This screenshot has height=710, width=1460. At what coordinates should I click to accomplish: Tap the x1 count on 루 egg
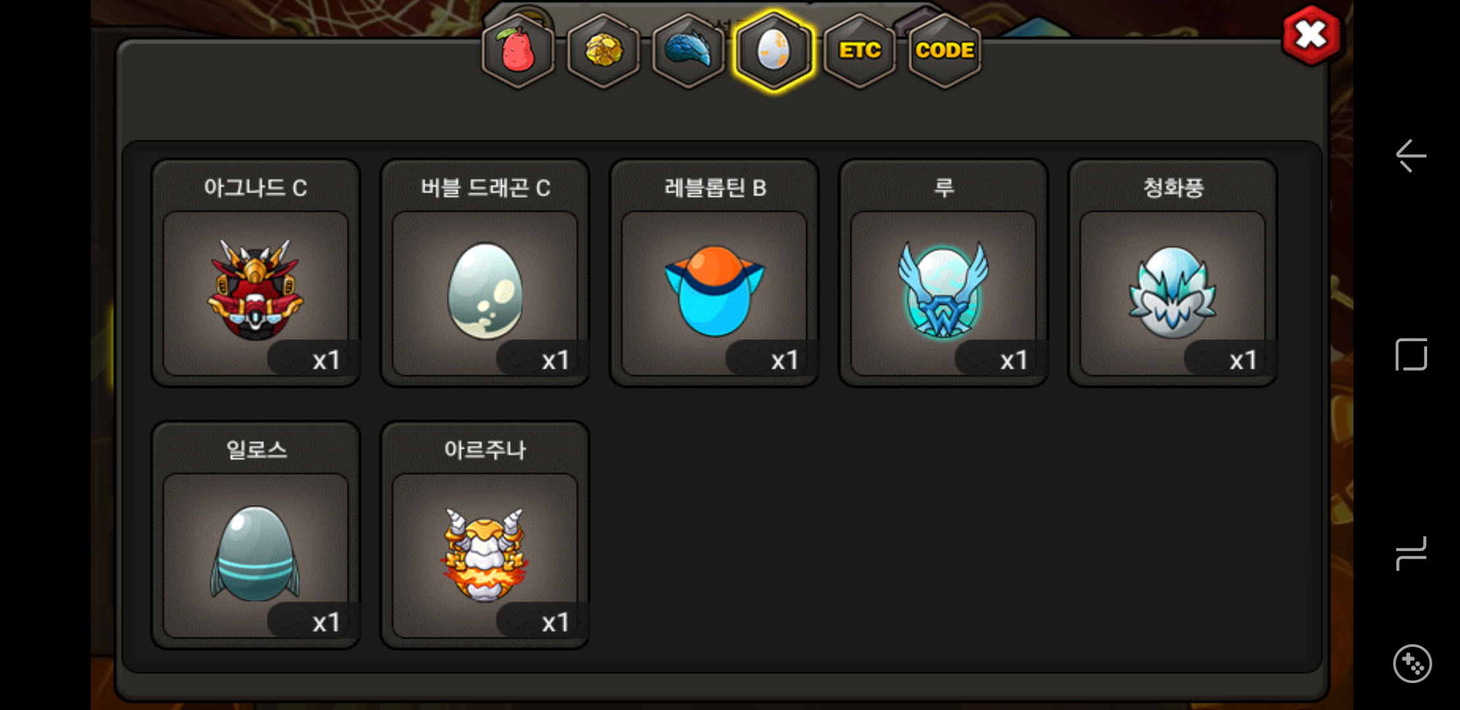1013,360
